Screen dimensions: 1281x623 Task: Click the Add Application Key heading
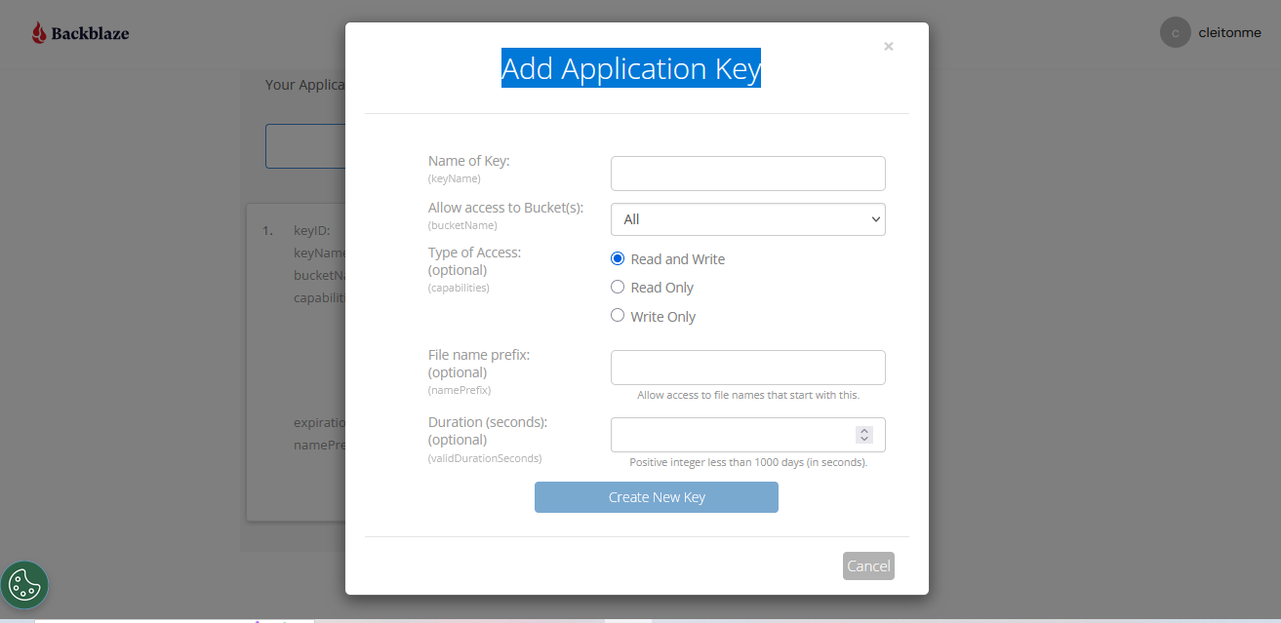click(631, 68)
